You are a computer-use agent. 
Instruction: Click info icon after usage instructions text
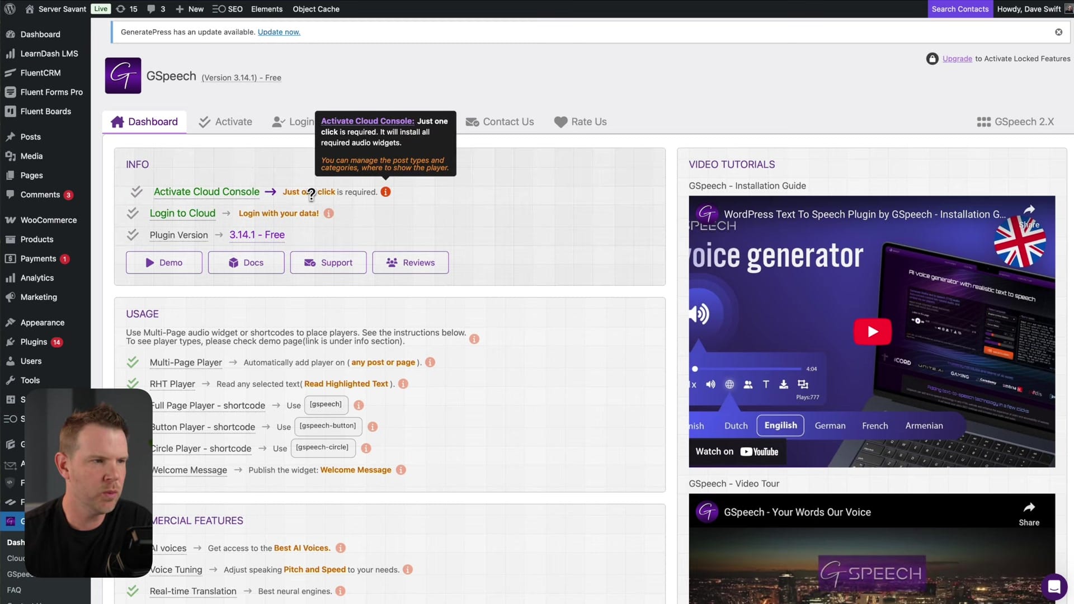point(474,339)
